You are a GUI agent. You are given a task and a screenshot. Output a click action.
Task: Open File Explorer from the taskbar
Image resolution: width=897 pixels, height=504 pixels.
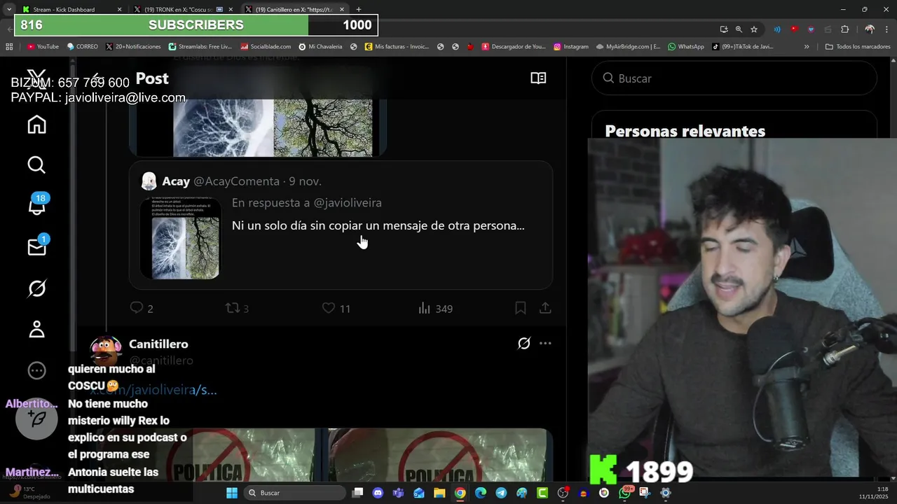coord(439,493)
